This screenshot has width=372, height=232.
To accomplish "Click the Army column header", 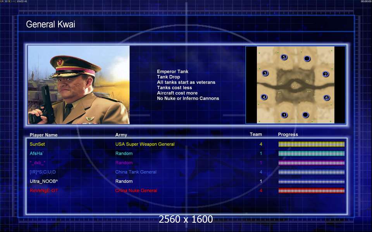I will tap(121, 135).
